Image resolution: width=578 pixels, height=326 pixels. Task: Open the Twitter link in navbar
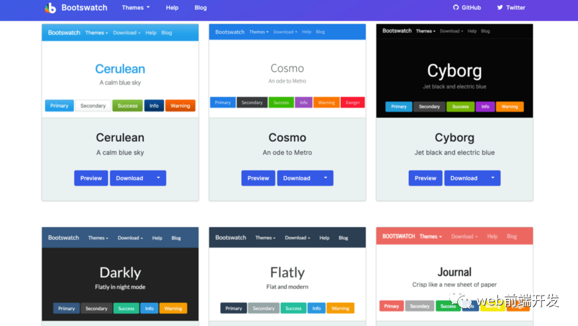(511, 8)
